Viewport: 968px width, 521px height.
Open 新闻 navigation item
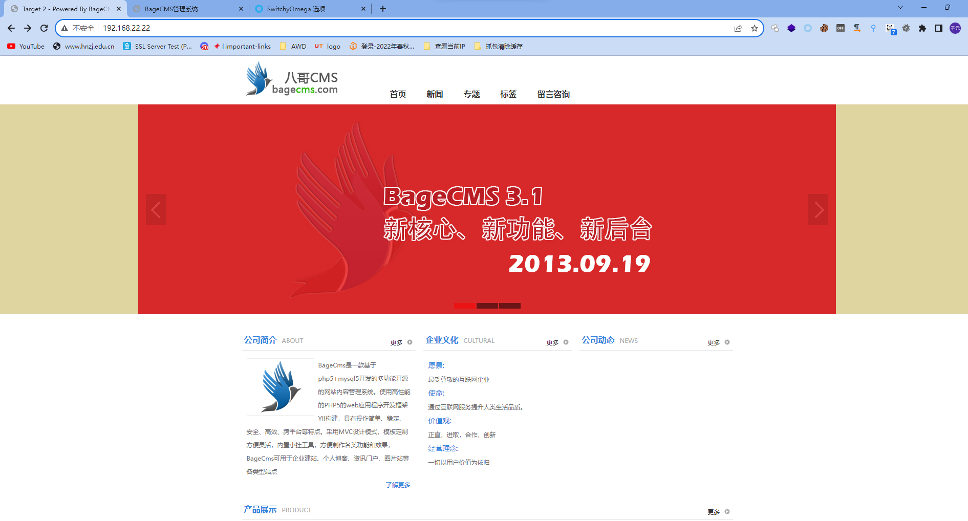click(435, 94)
